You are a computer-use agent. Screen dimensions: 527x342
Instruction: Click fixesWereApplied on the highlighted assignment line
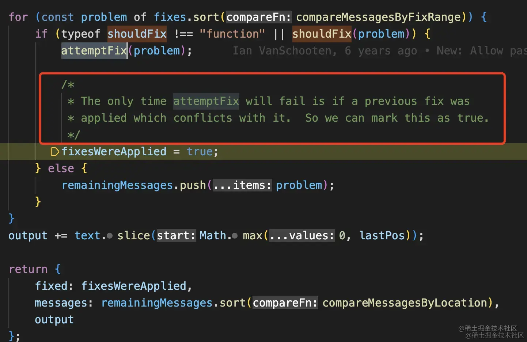pos(114,152)
